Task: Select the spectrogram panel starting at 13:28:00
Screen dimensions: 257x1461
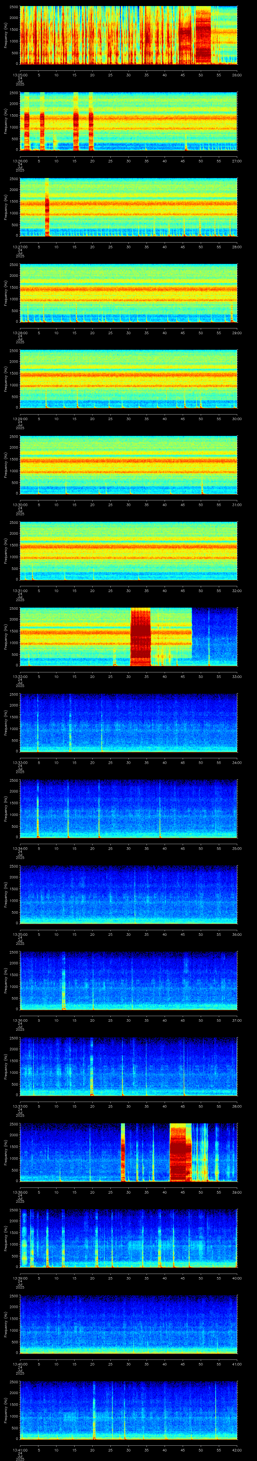Action: (x=128, y=293)
